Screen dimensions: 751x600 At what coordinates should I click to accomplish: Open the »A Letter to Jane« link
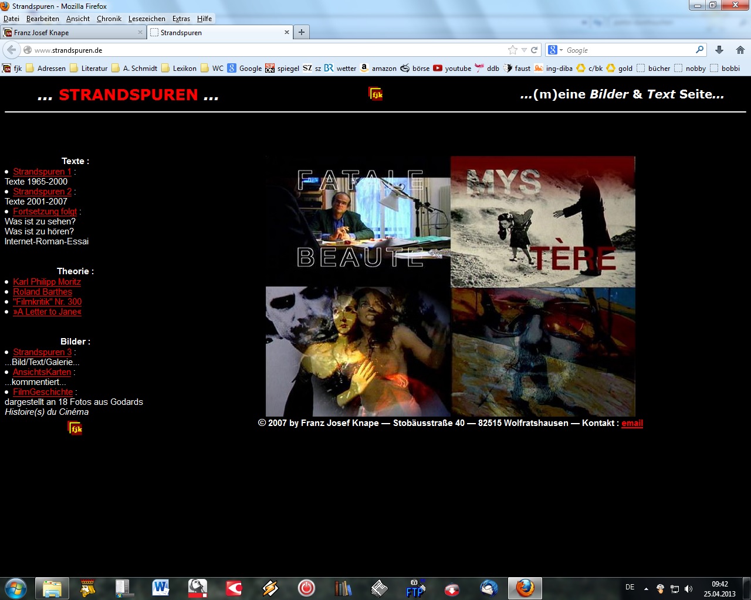[47, 312]
